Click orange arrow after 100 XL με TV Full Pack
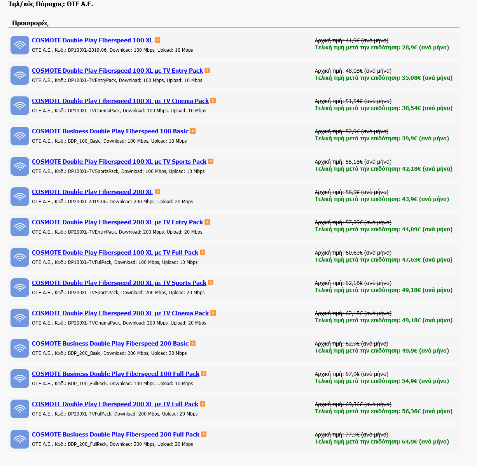The image size is (477, 468). (203, 252)
